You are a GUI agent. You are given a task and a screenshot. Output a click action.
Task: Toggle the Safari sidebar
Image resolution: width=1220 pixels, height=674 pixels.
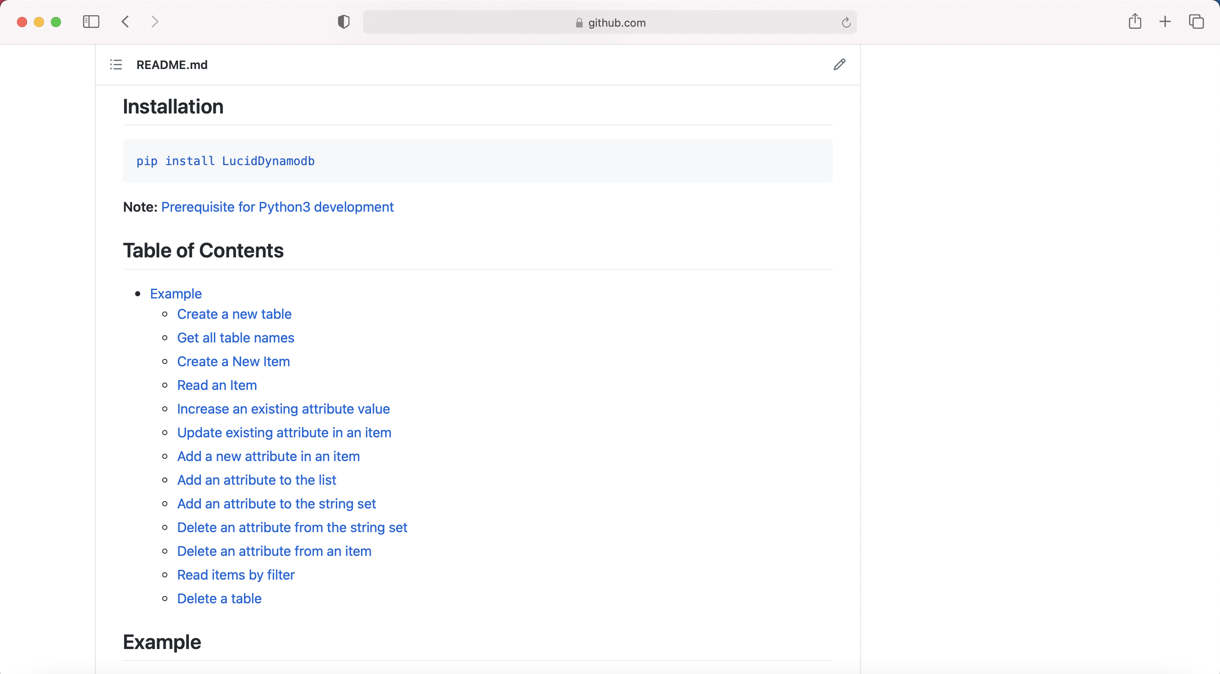(x=91, y=22)
